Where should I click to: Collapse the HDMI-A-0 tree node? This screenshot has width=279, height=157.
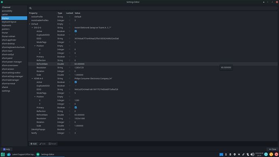(32, 78)
